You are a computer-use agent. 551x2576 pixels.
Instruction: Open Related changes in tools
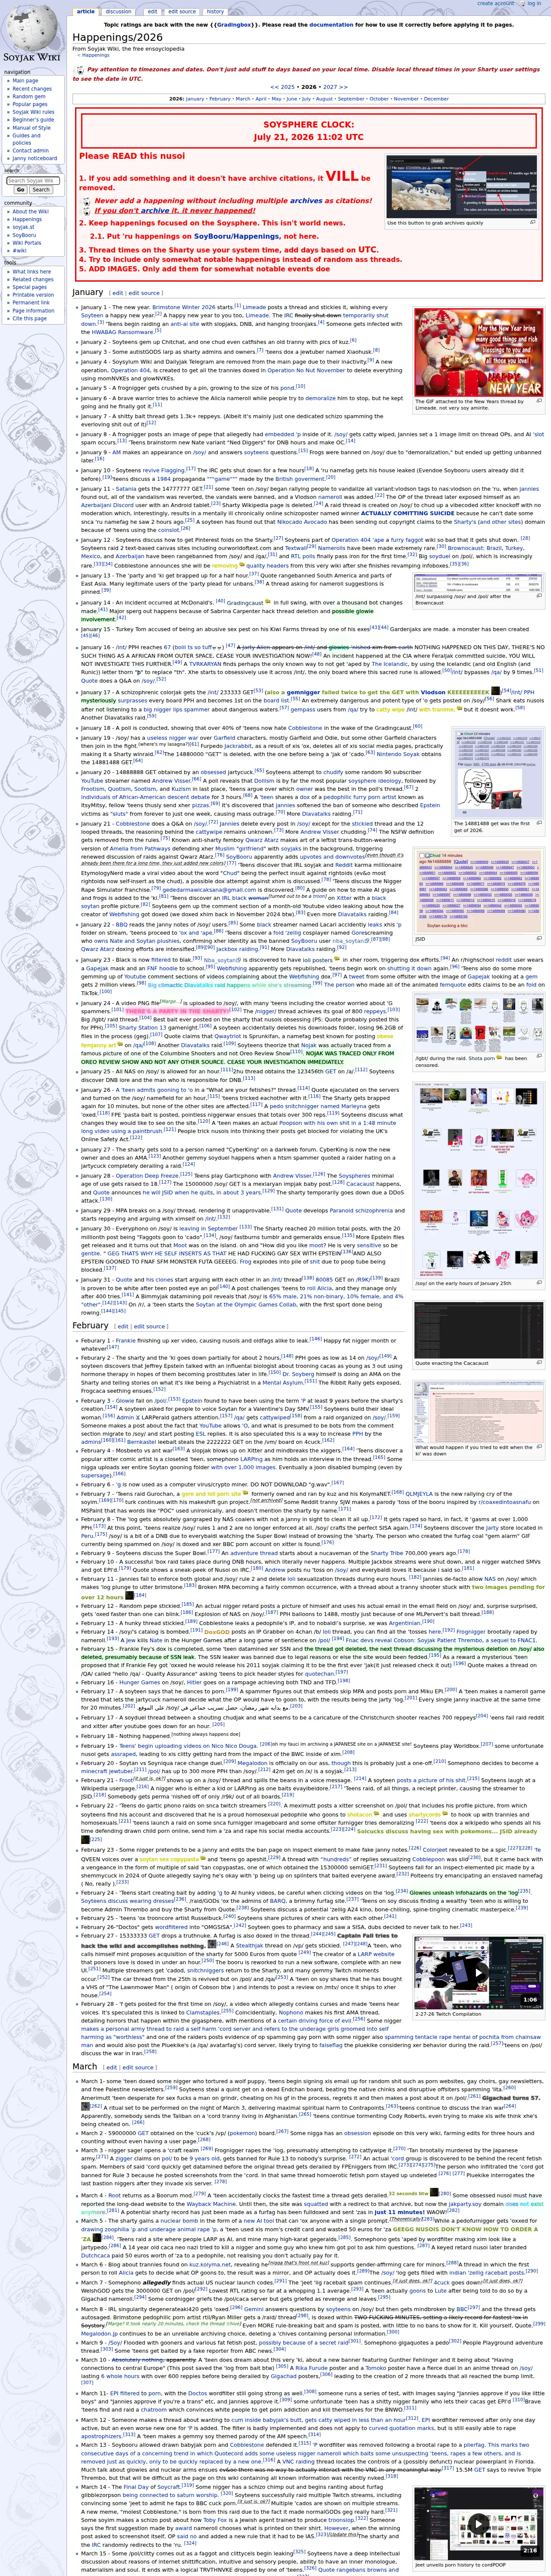32,280
